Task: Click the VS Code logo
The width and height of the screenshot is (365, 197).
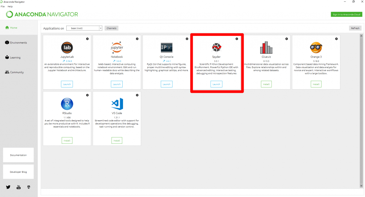Action: tap(117, 104)
